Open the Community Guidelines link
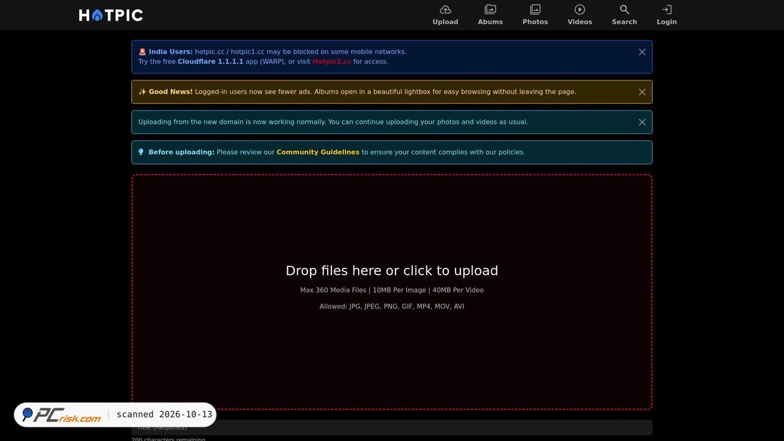784x441 pixels. click(318, 152)
